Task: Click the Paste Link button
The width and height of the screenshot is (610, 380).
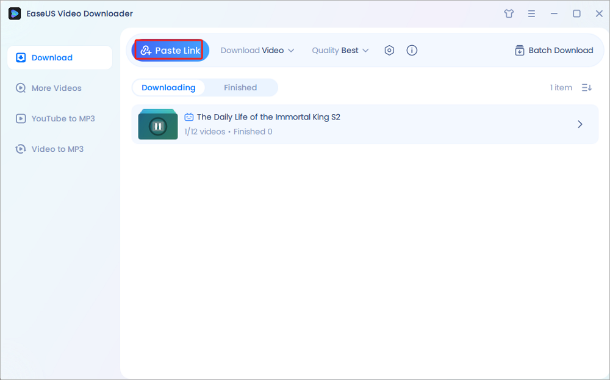Action: click(x=170, y=50)
